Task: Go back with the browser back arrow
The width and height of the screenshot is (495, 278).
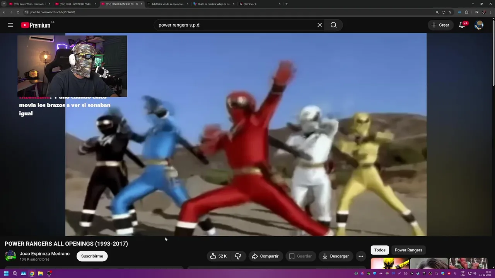Action: coord(4,12)
